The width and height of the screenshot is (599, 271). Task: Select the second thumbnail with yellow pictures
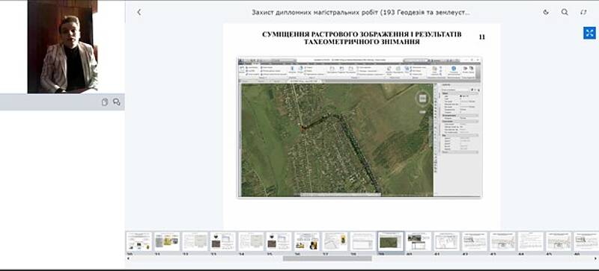coord(167,242)
